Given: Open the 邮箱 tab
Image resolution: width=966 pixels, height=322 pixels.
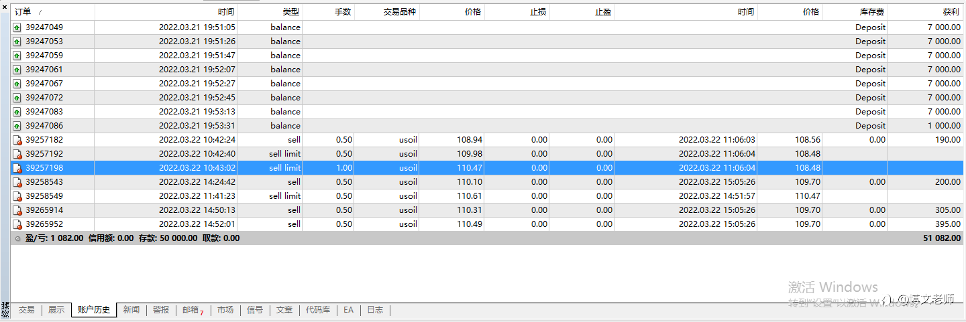Looking at the screenshot, I should tap(193, 310).
